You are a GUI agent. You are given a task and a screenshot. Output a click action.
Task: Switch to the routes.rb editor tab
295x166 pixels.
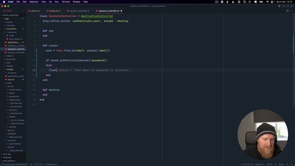click(53, 11)
